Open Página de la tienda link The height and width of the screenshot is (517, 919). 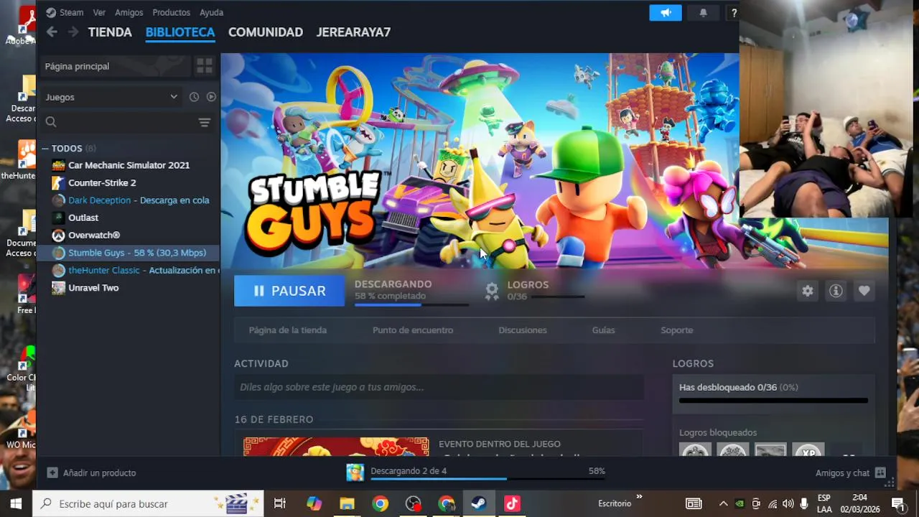click(288, 330)
